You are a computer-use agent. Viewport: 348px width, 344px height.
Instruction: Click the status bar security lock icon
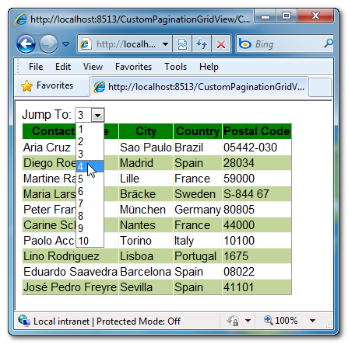point(234,321)
